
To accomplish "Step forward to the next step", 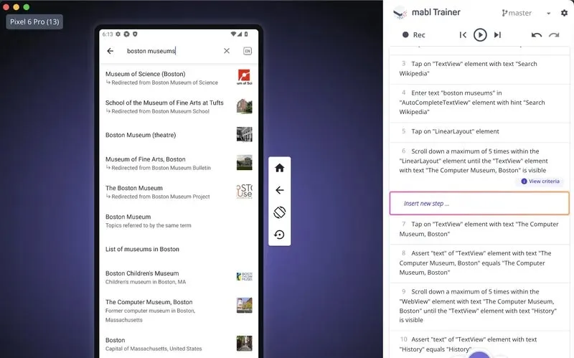I will tap(497, 34).
